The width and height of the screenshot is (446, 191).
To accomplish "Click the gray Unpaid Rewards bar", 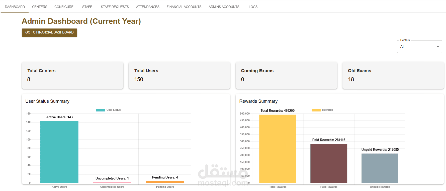I will pyautogui.click(x=380, y=168).
